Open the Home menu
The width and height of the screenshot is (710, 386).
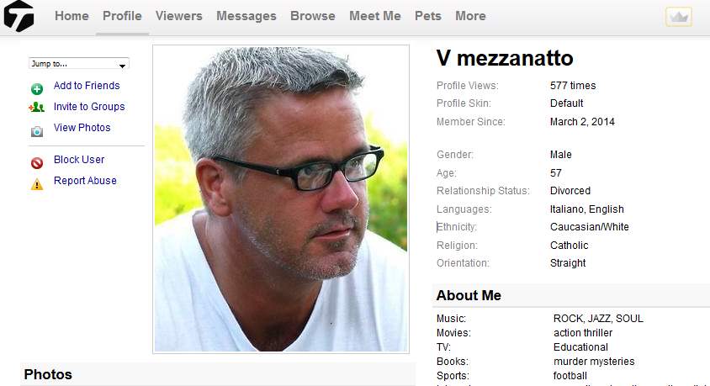pyautogui.click(x=72, y=16)
